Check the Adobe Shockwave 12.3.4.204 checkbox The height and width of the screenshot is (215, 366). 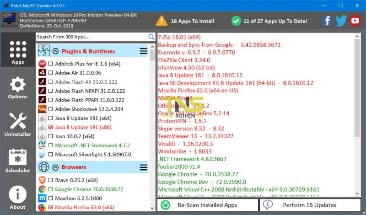[x=50, y=109]
